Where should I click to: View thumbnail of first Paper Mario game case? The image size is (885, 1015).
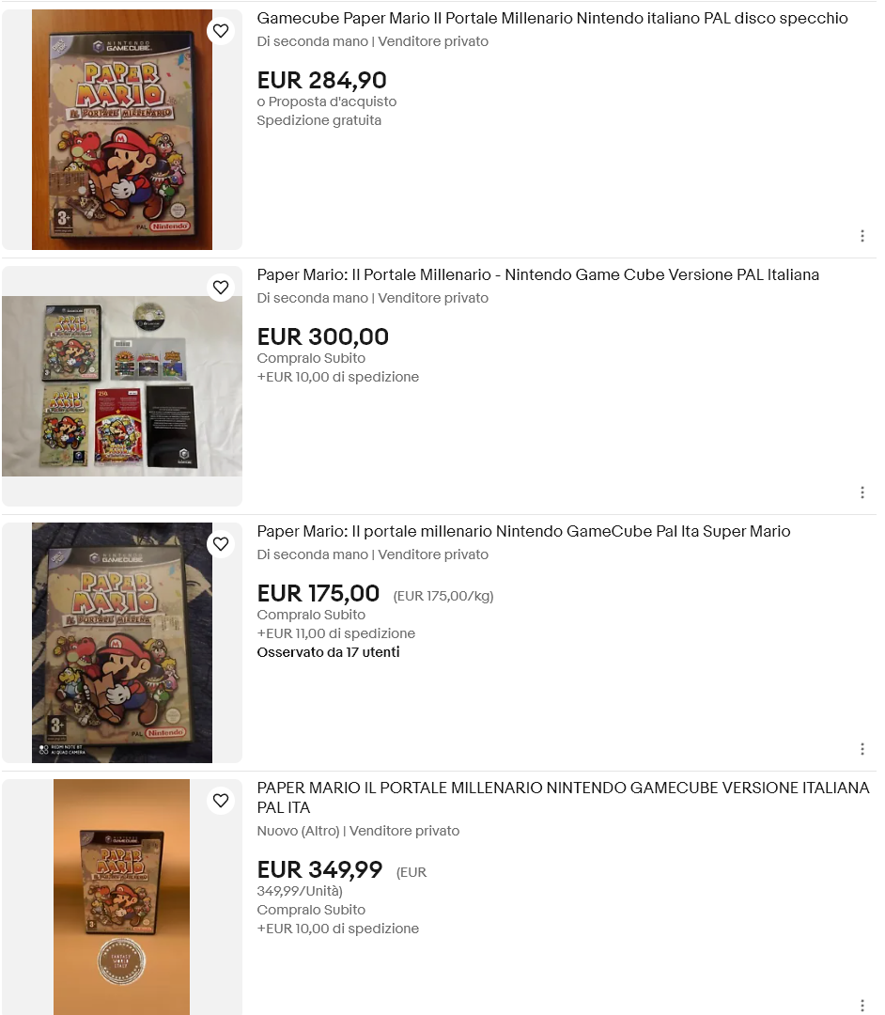click(x=122, y=130)
